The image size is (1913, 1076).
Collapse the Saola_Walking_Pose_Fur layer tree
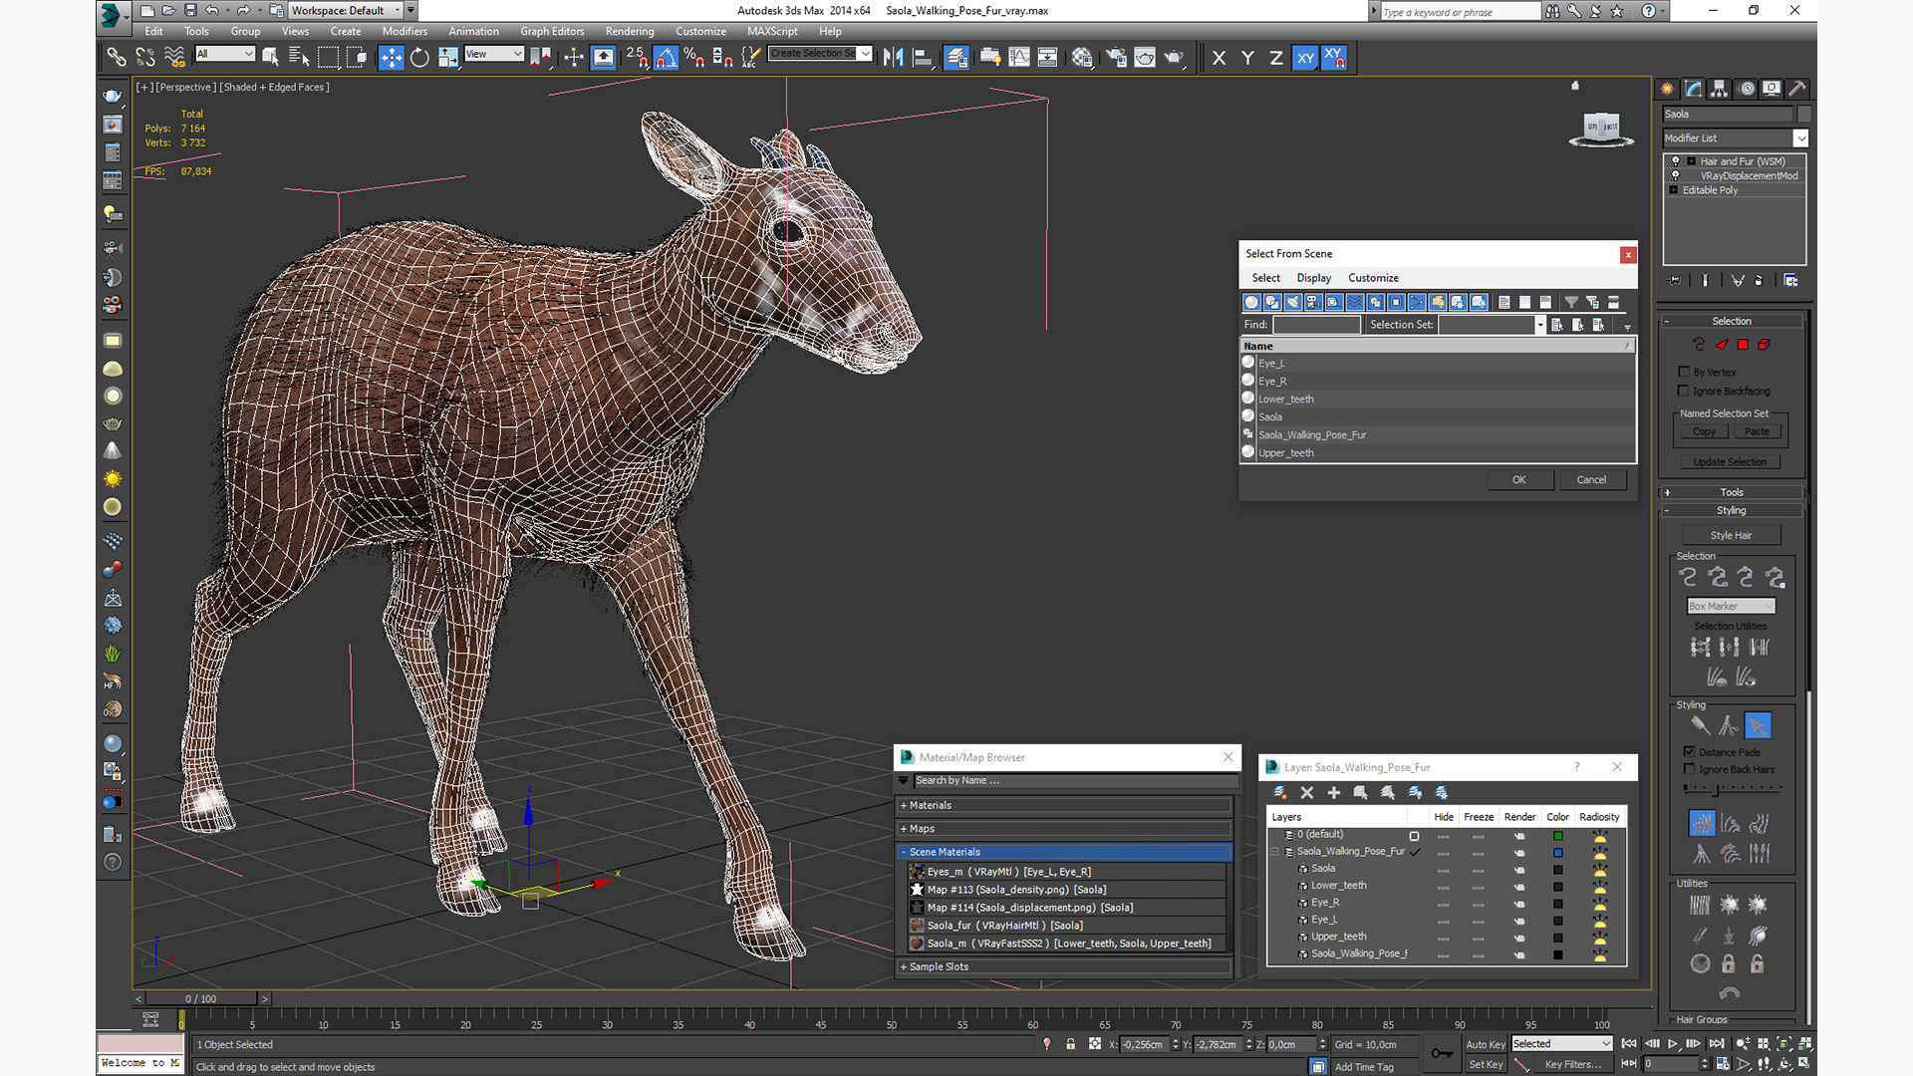pos(1274,852)
